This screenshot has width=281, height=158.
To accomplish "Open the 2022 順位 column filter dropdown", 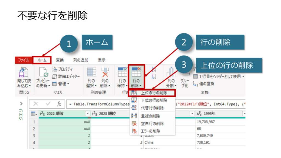I will coord(88,114).
